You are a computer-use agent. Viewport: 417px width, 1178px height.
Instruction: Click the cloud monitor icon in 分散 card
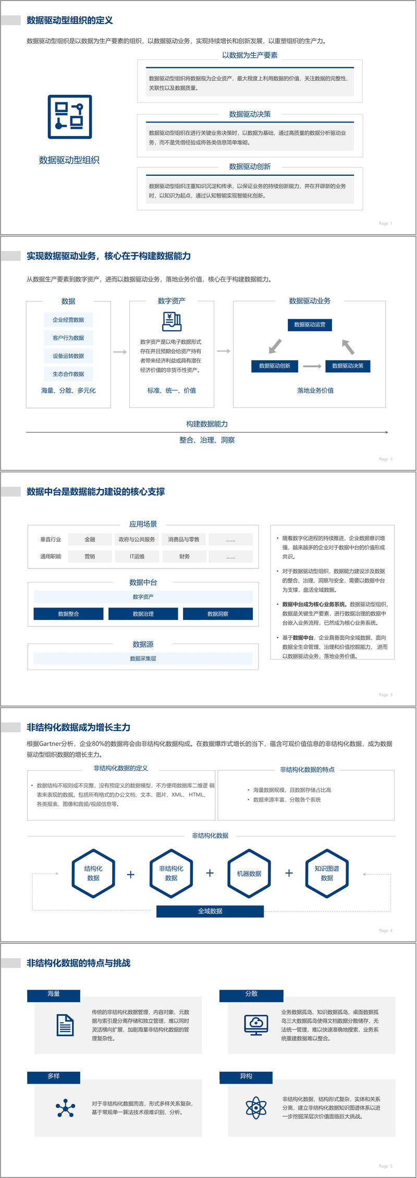click(256, 1025)
